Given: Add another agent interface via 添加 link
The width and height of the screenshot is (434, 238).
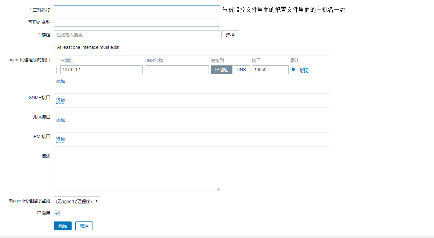Looking at the screenshot, I should [x=60, y=81].
